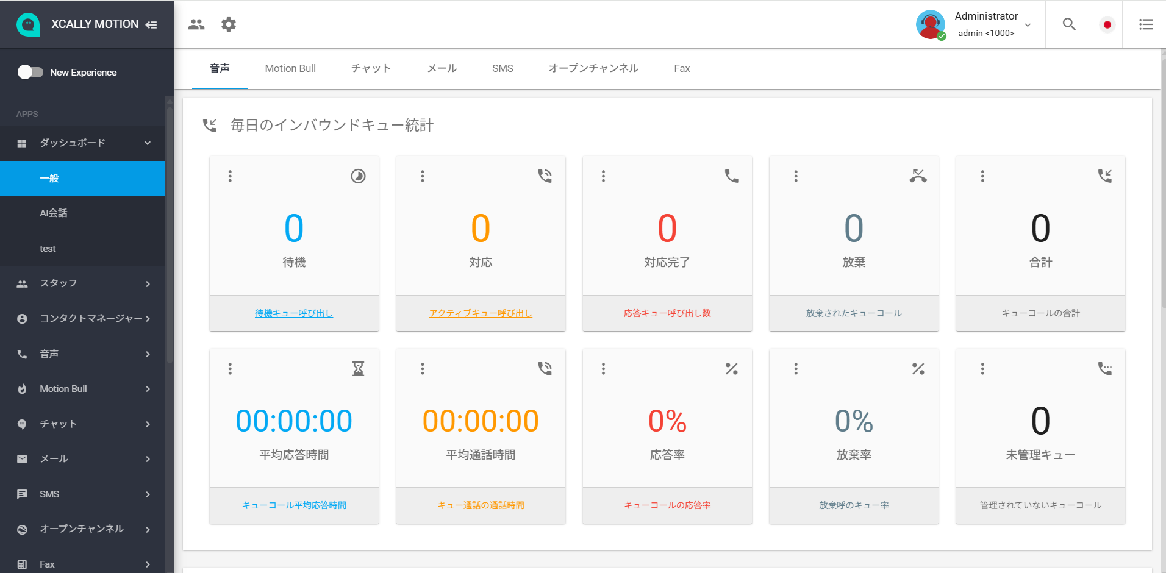Switch to the オープンチャンネル tab
Viewport: 1166px width, 573px height.
[593, 69]
